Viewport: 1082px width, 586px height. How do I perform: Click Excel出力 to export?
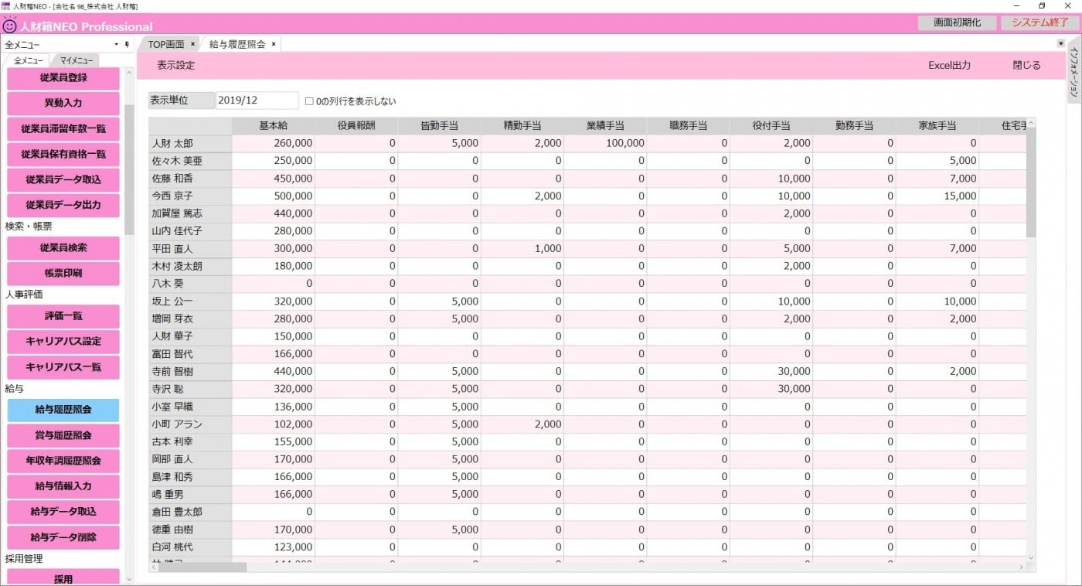coord(949,66)
